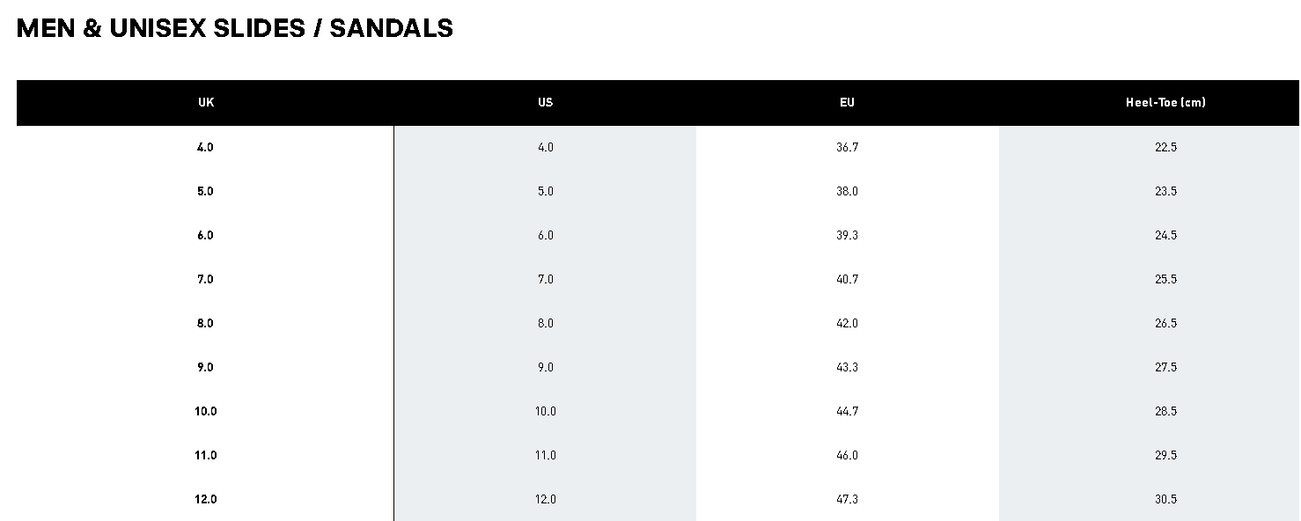Click the EU column header
The width and height of the screenshot is (1301, 521).
coord(847,102)
